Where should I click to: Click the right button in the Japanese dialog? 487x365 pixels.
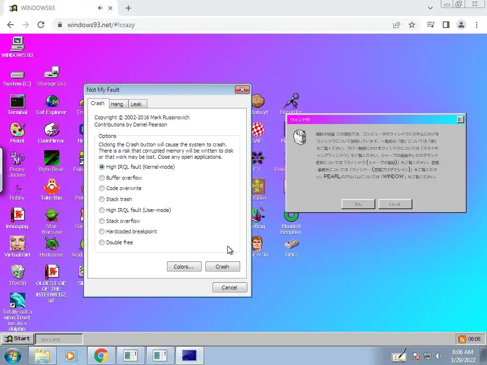[x=395, y=204]
